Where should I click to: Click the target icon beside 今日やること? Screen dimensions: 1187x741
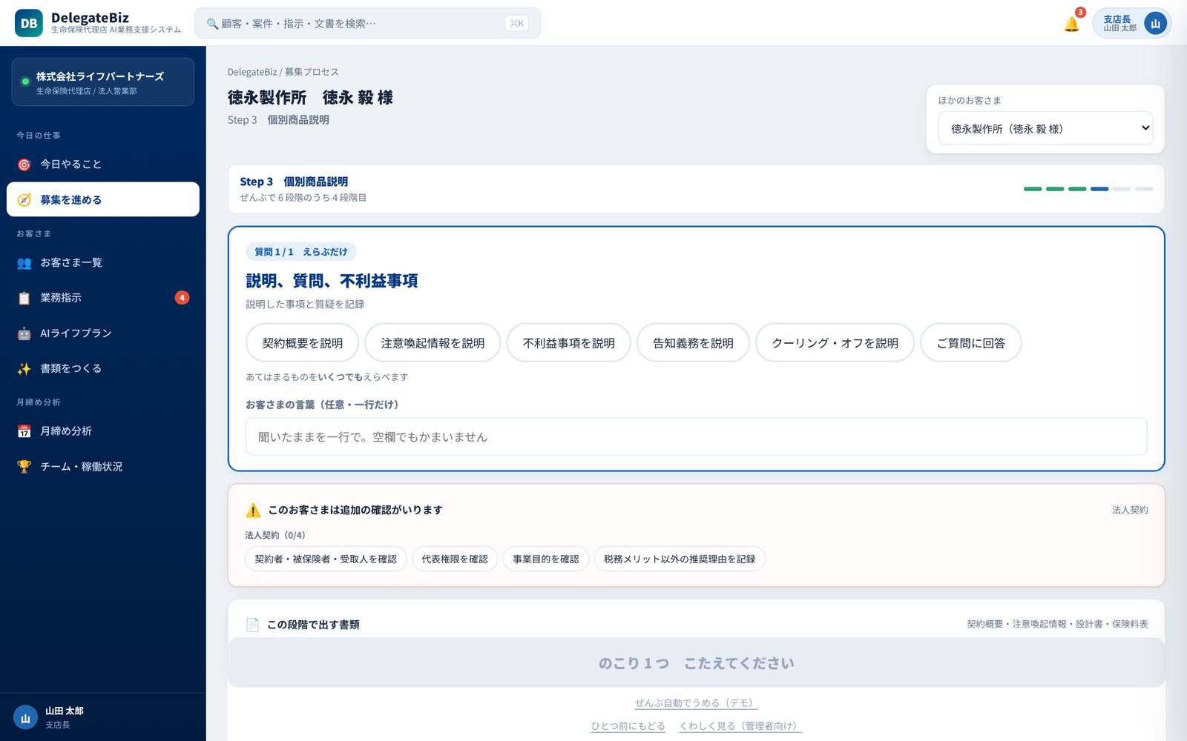click(24, 165)
